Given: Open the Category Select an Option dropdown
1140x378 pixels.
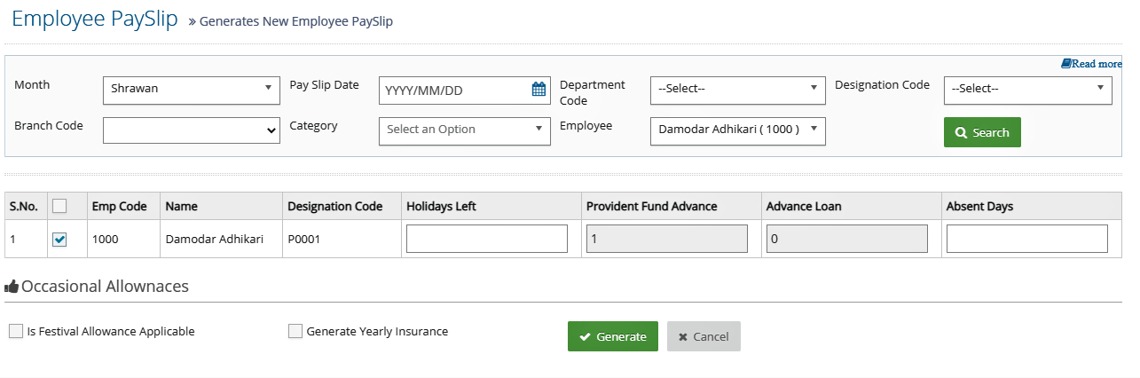Looking at the screenshot, I should [x=464, y=130].
